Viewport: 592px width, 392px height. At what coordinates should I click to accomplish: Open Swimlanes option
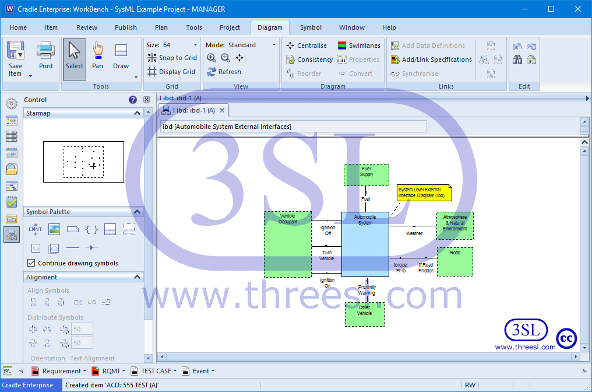(359, 45)
